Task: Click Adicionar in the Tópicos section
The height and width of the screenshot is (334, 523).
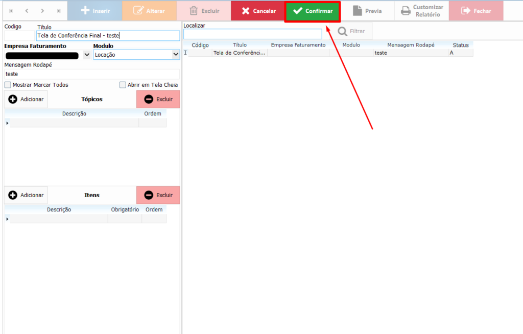Action: point(26,99)
